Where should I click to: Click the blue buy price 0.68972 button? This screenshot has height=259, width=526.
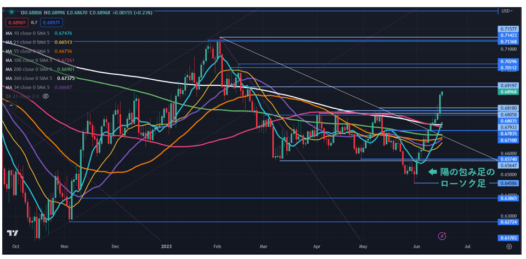[52, 22]
